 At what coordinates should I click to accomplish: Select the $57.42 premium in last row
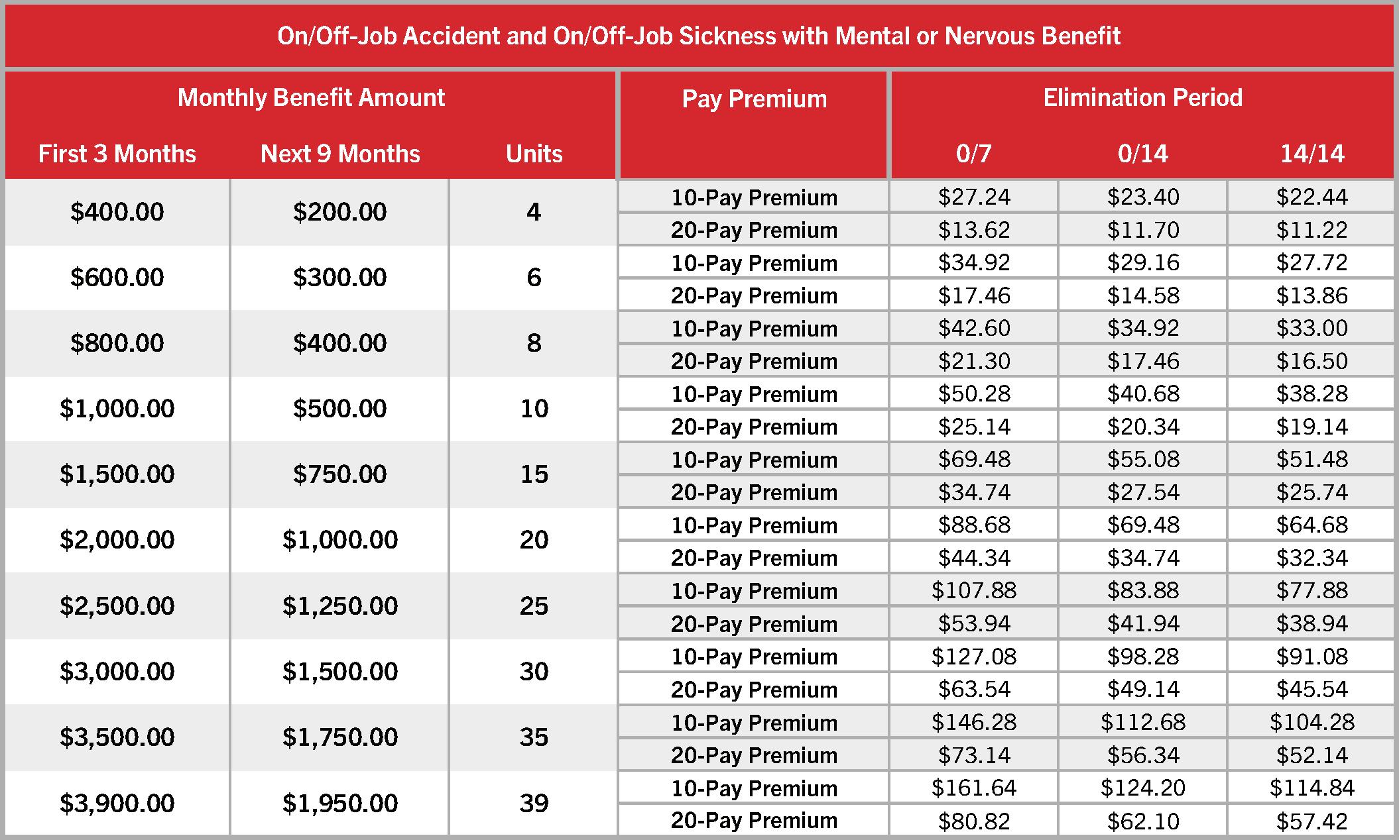point(1312,821)
